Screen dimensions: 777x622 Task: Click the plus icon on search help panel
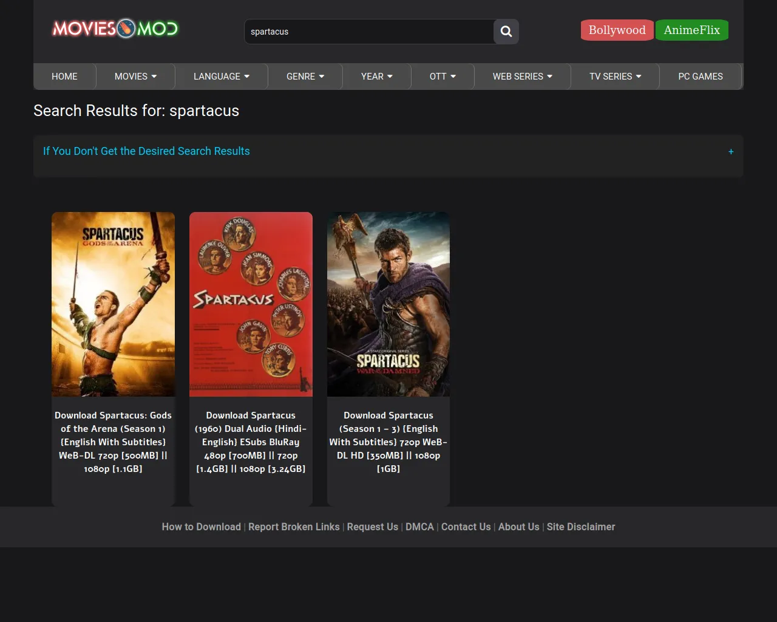pos(731,152)
